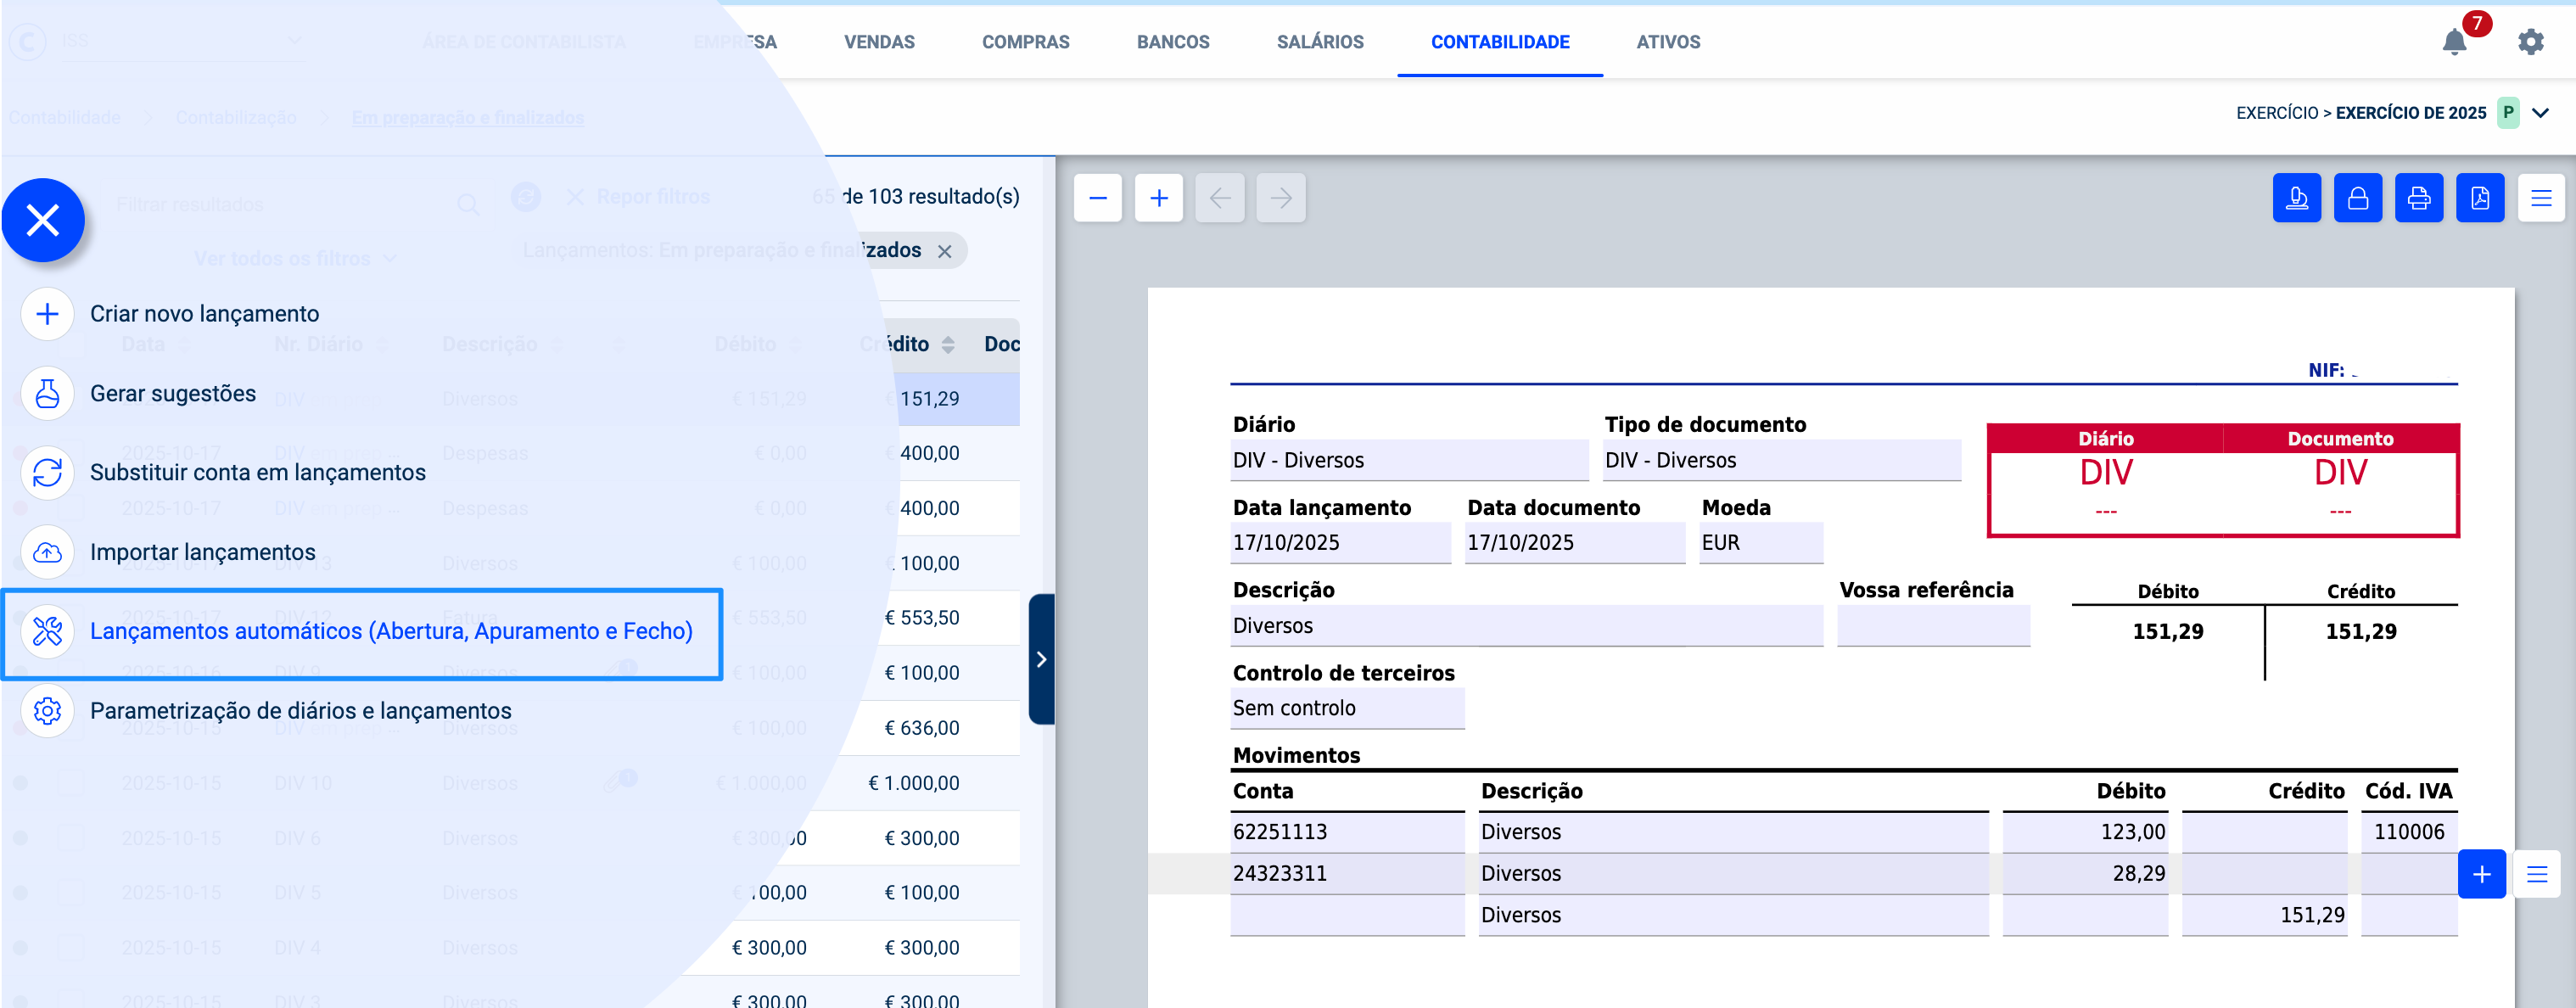Viewport: 2576px width, 1008px height.
Task: Open the notifications bell
Action: (2454, 42)
